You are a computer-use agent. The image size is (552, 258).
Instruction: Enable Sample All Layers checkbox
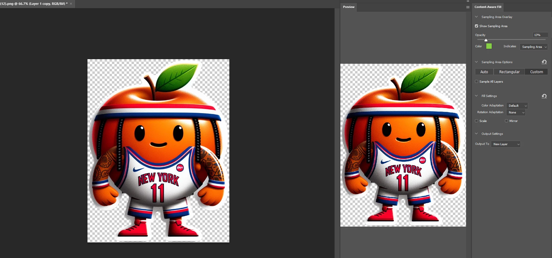coord(476,81)
